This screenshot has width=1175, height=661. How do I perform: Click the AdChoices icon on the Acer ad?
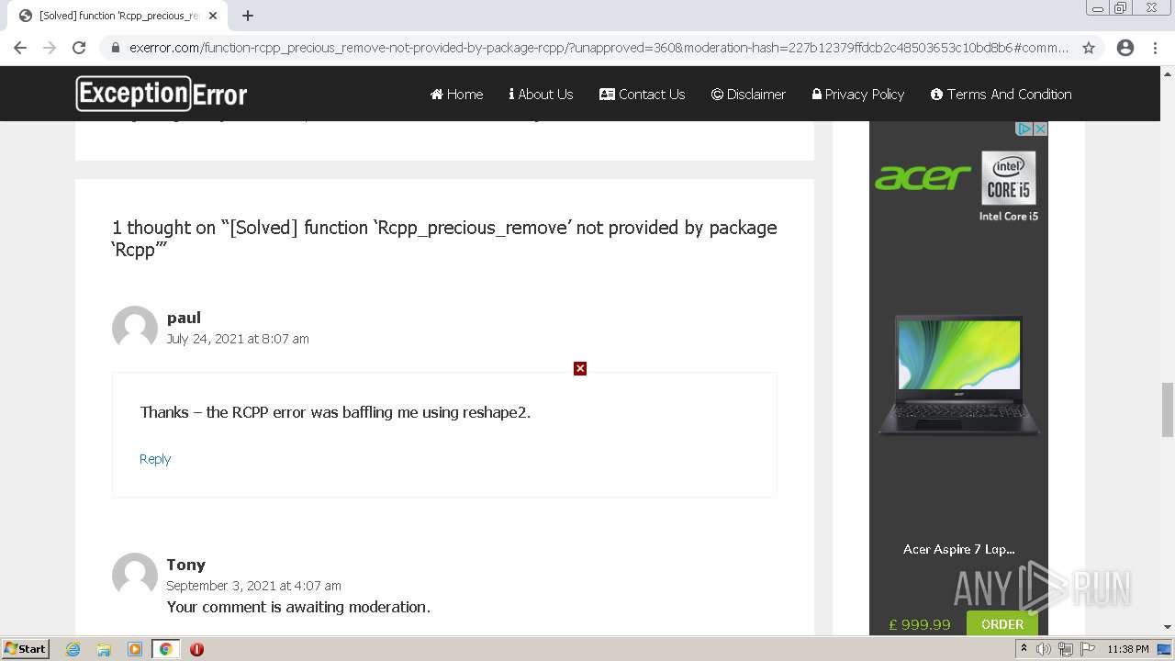[x=1025, y=129]
